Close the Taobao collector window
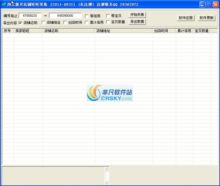This screenshot has height=186, width=220. 216,5
